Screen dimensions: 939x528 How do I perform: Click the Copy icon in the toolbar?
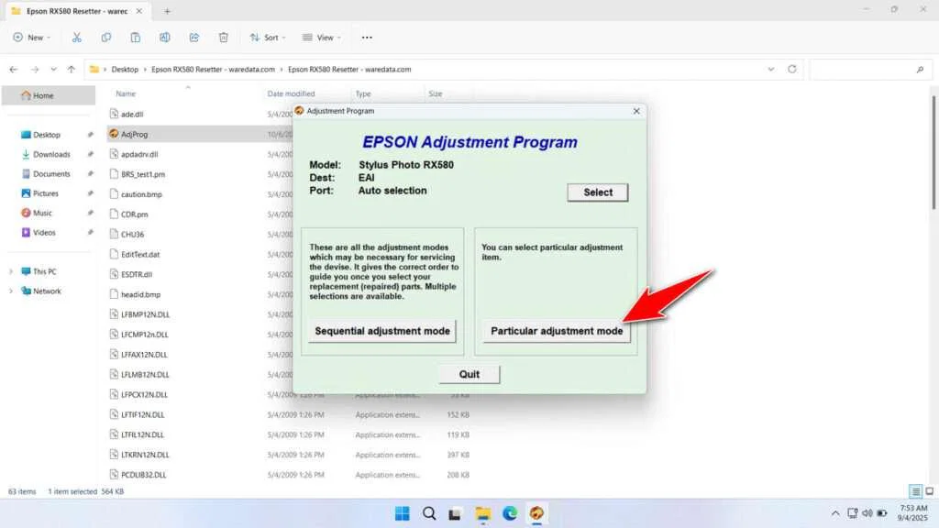click(106, 38)
